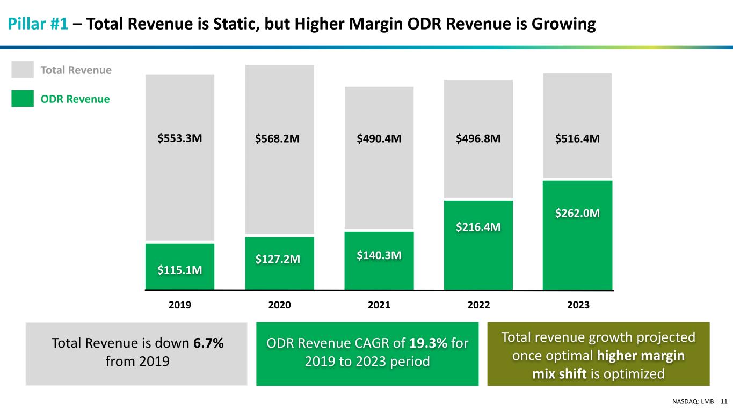This screenshot has width=733, height=412.
Task: Select the Total Revenue legend label
Action: tap(76, 70)
